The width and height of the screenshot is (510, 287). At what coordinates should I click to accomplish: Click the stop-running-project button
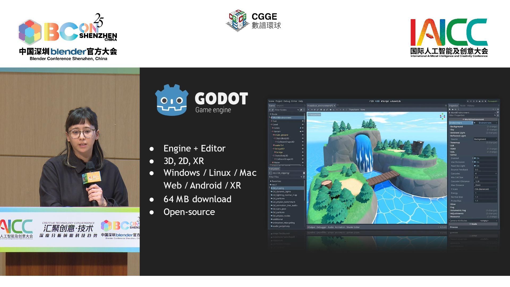474,101
